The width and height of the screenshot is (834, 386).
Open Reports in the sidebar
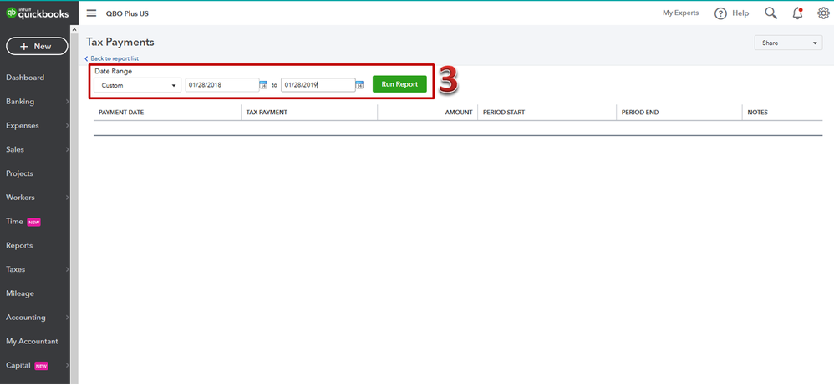point(19,246)
